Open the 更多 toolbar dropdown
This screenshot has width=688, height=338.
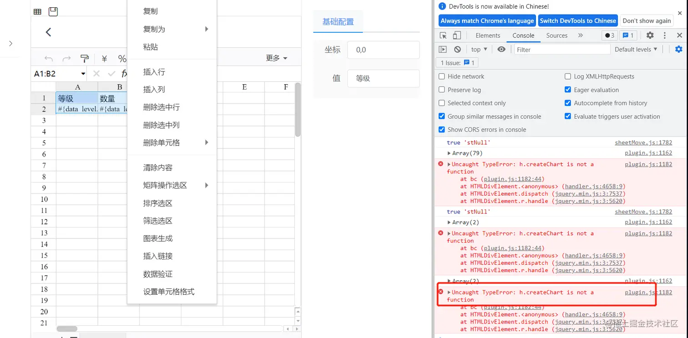pyautogui.click(x=277, y=58)
